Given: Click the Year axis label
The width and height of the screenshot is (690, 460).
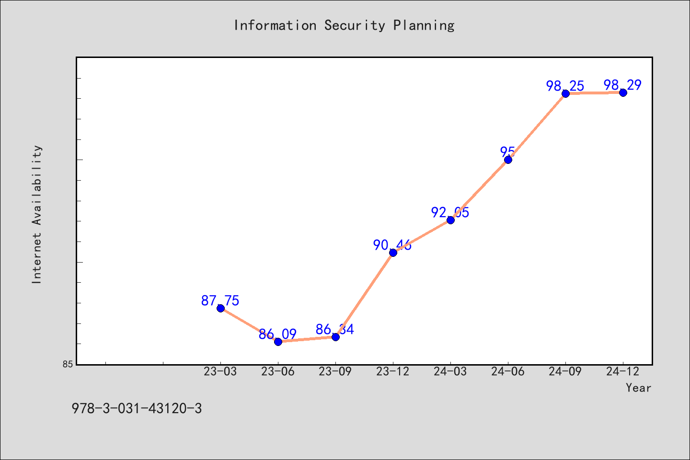Looking at the screenshot, I should [x=638, y=388].
